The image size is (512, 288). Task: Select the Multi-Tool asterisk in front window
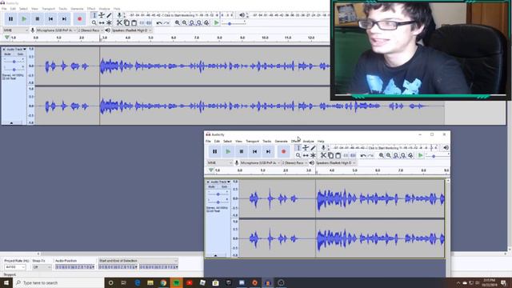313,155
